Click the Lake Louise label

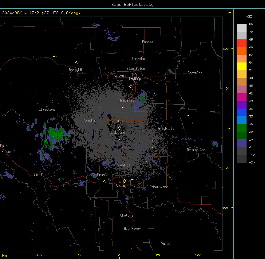5,149
